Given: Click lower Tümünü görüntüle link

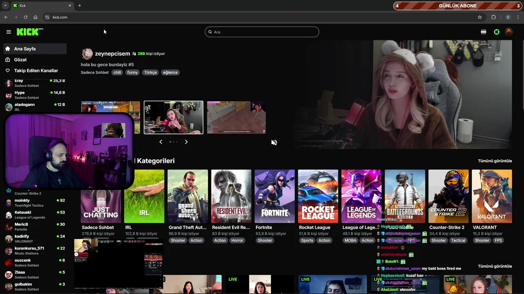Looking at the screenshot, I should tap(495, 266).
